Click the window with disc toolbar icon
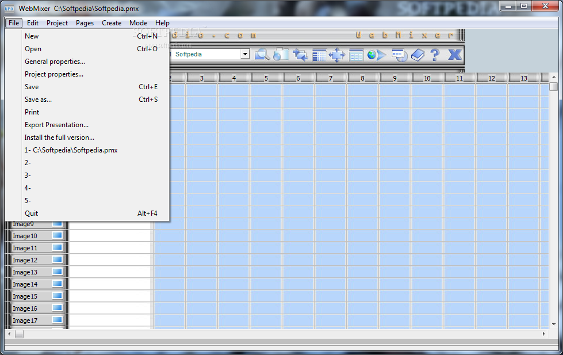 pyautogui.click(x=399, y=55)
